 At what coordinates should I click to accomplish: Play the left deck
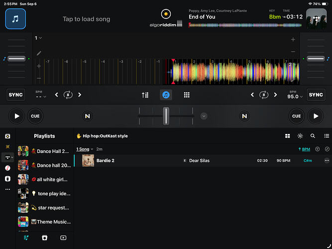16,116
